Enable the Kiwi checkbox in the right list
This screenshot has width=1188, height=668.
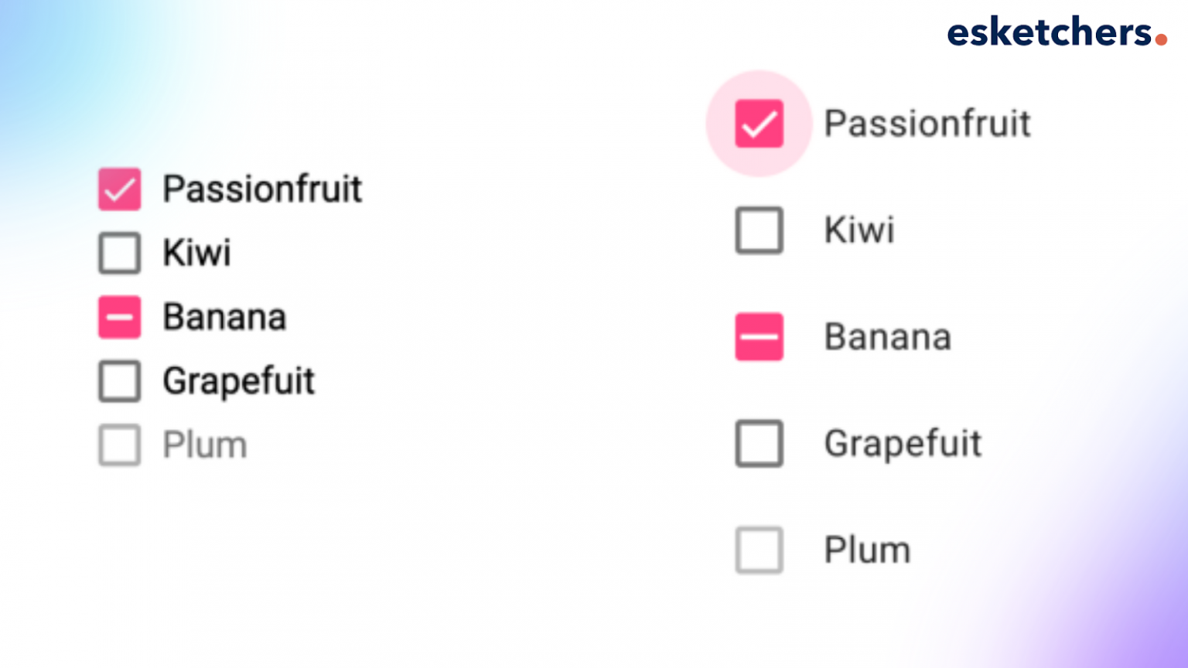[759, 230]
